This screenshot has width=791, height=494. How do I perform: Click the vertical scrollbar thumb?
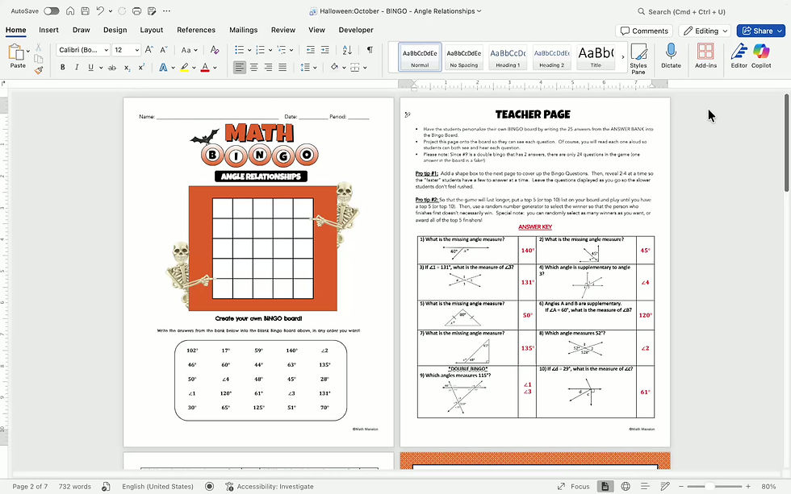pyautogui.click(x=786, y=143)
